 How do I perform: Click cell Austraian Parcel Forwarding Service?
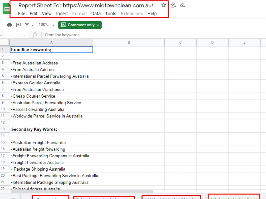point(51,103)
